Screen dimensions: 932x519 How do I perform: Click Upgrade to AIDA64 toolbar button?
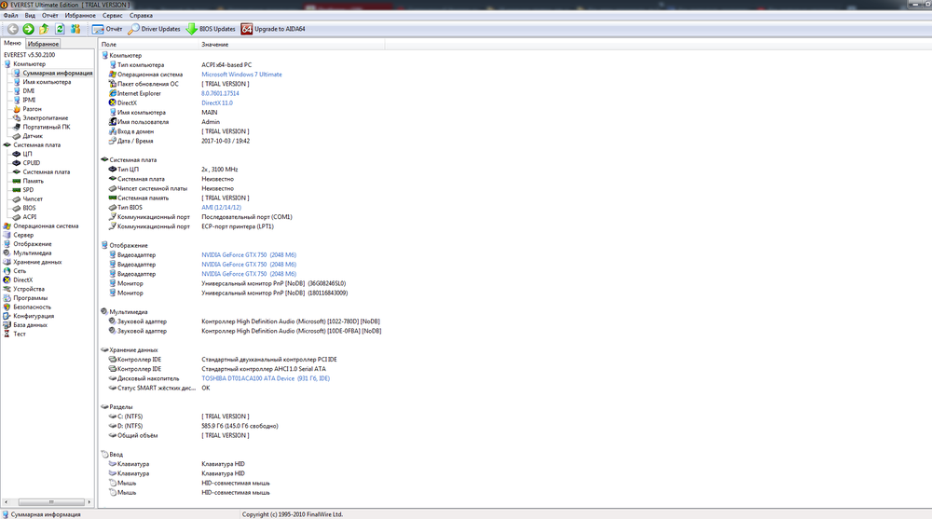273,29
